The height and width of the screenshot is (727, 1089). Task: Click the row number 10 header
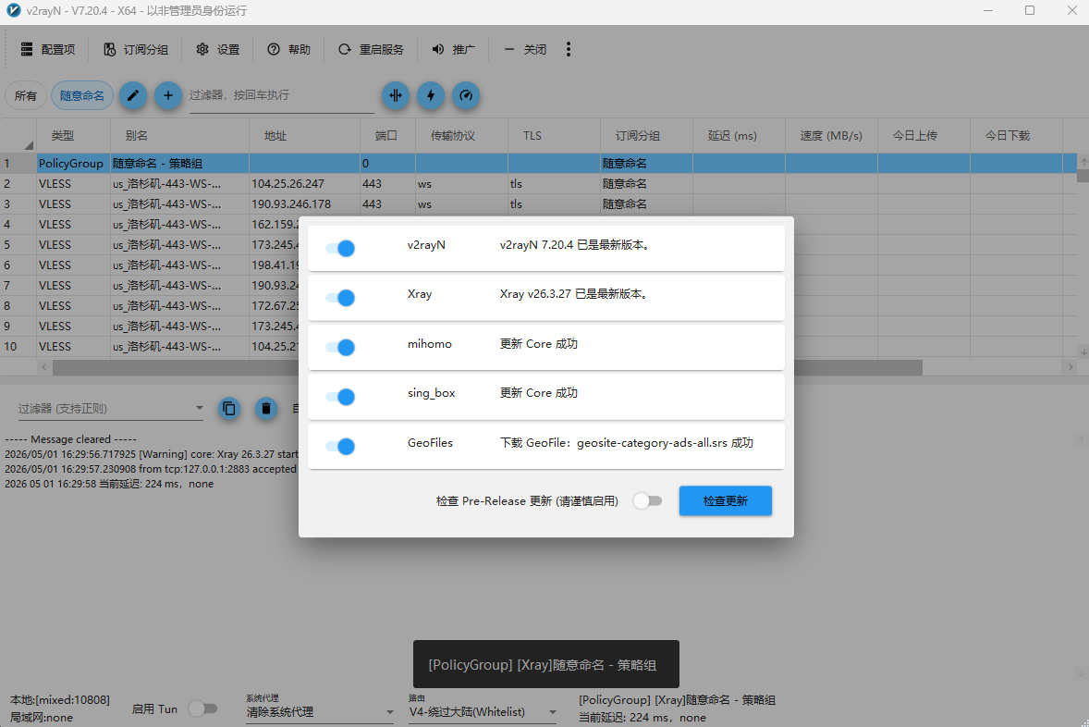coord(18,346)
